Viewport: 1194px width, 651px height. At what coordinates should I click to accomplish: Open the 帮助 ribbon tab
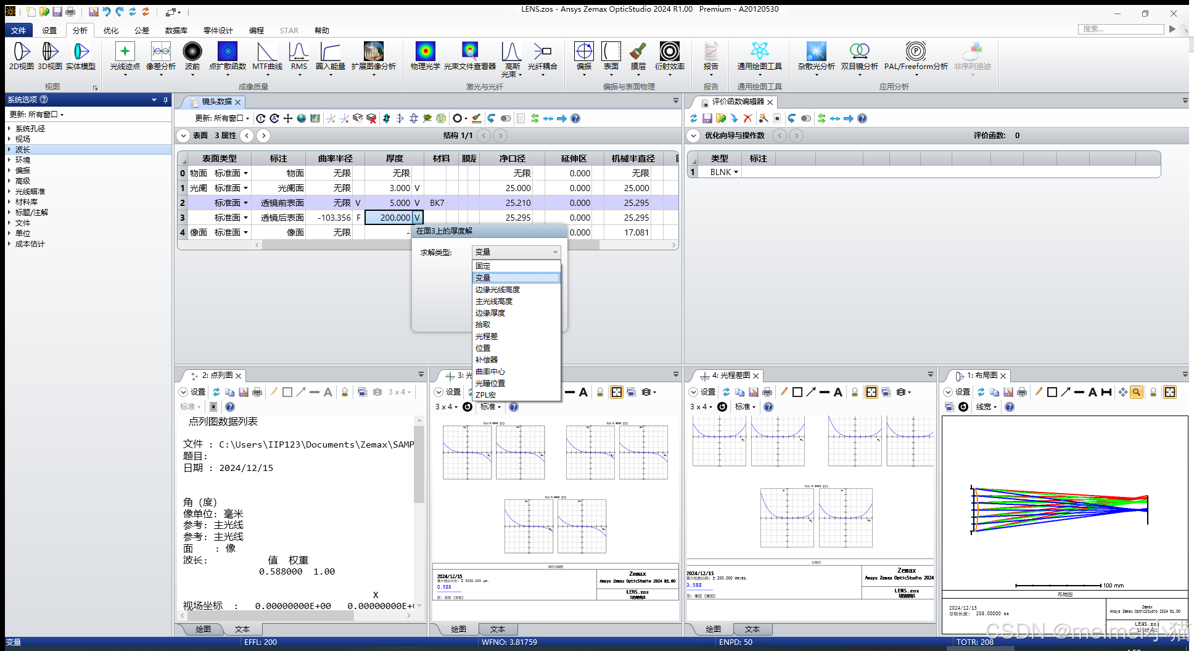coord(322,31)
